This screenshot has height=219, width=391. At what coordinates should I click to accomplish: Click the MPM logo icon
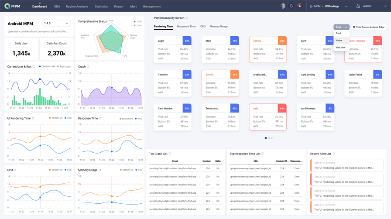7,6
